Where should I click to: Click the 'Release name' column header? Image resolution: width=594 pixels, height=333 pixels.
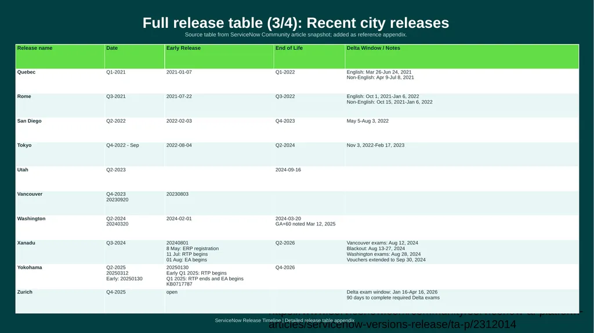click(x=60, y=56)
